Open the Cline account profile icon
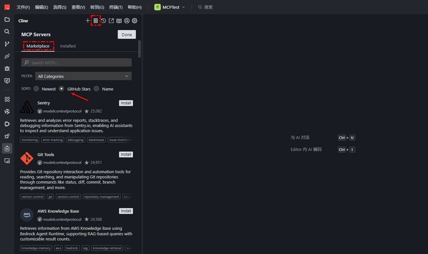Screen dimensions: 428x254 [x=127, y=21]
